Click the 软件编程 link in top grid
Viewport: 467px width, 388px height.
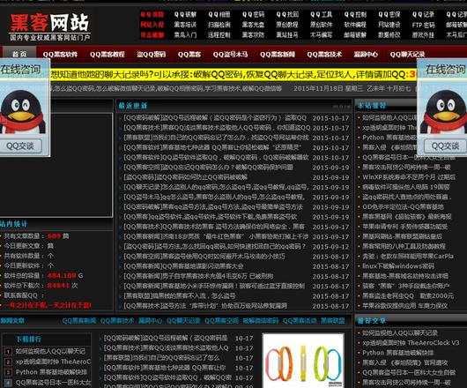click(x=355, y=25)
